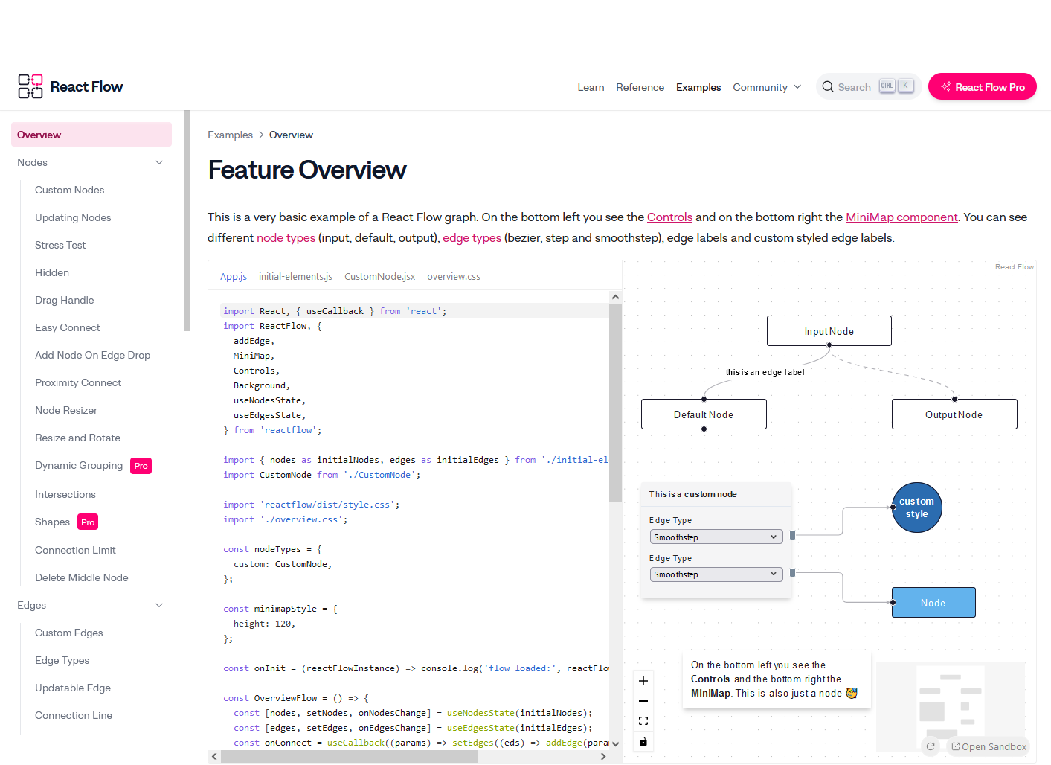Click the search magnifier icon
The width and height of the screenshot is (1051, 765).
(827, 87)
